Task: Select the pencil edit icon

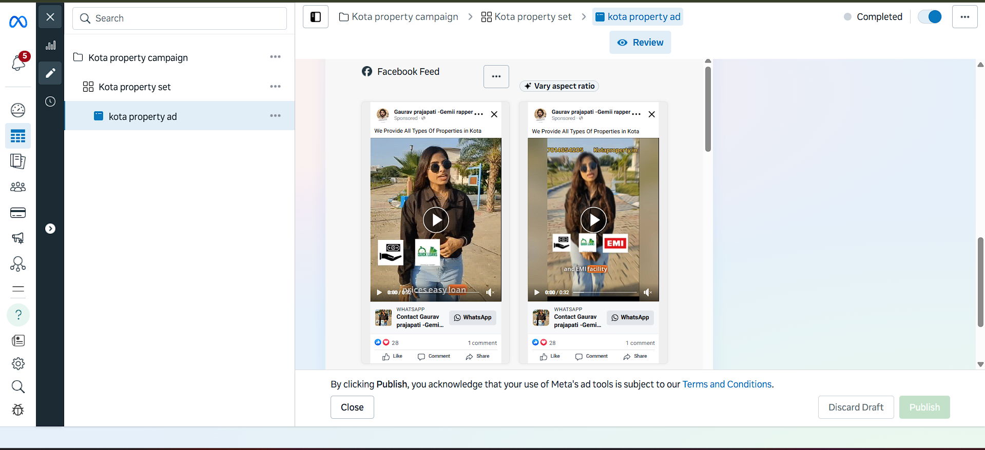Action: (x=50, y=73)
